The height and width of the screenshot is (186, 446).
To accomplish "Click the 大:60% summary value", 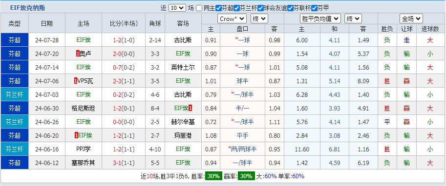I will click(267, 176).
